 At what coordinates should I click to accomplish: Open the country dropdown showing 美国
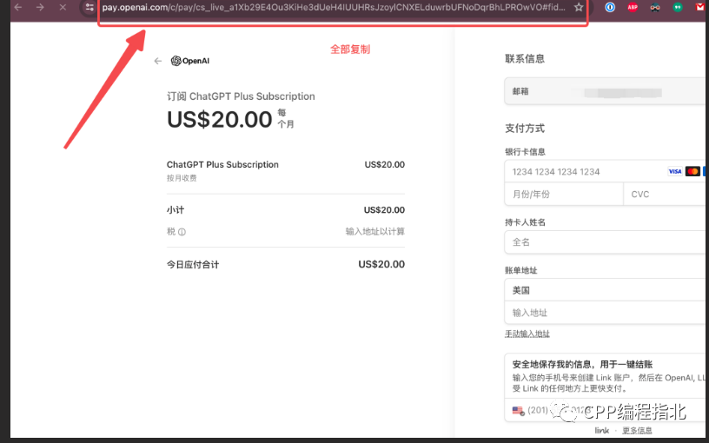[605, 290]
